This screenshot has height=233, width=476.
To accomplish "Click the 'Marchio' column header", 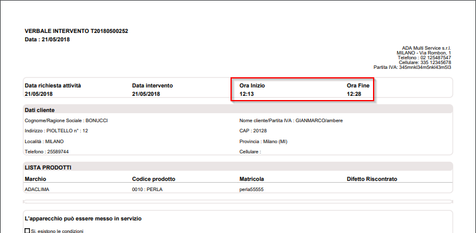I will click(x=35, y=179).
